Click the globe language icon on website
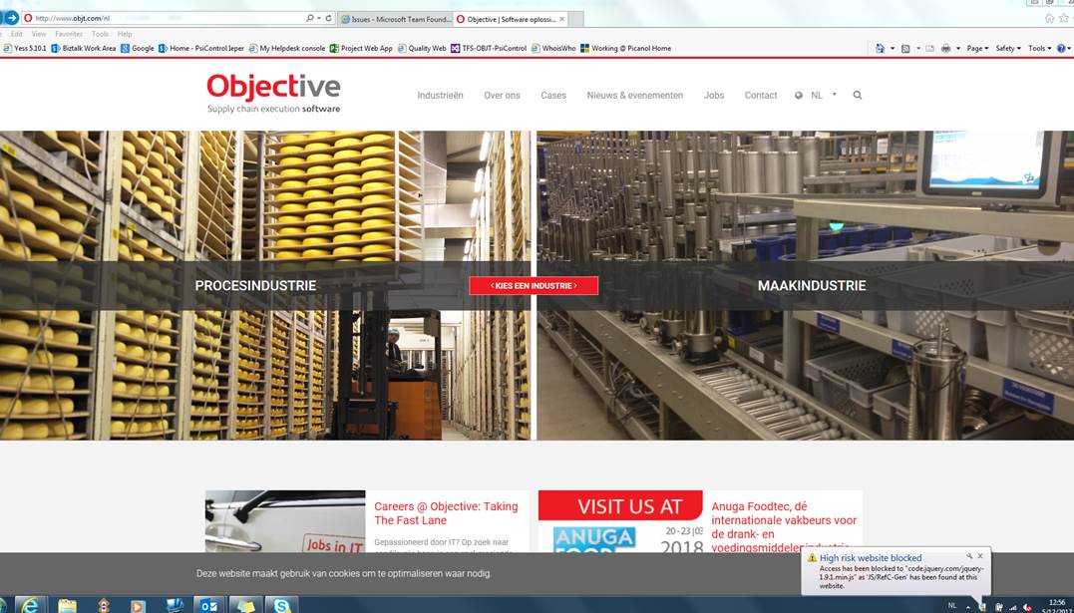The height and width of the screenshot is (613, 1074). click(x=799, y=96)
